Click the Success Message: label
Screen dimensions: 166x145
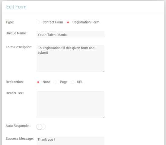[20, 139]
